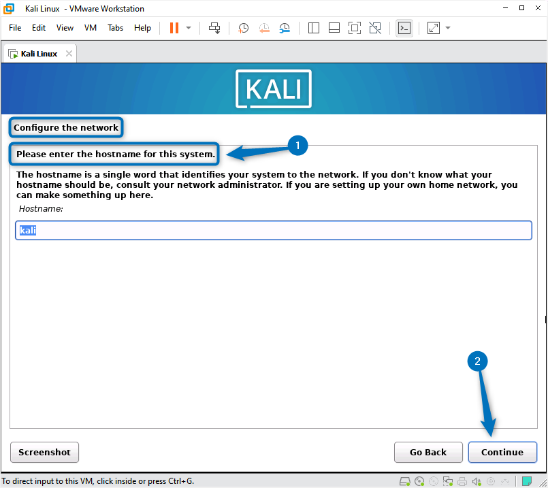Viewport: 548px width, 488px height.
Task: Open the VM menu
Action: (x=90, y=28)
